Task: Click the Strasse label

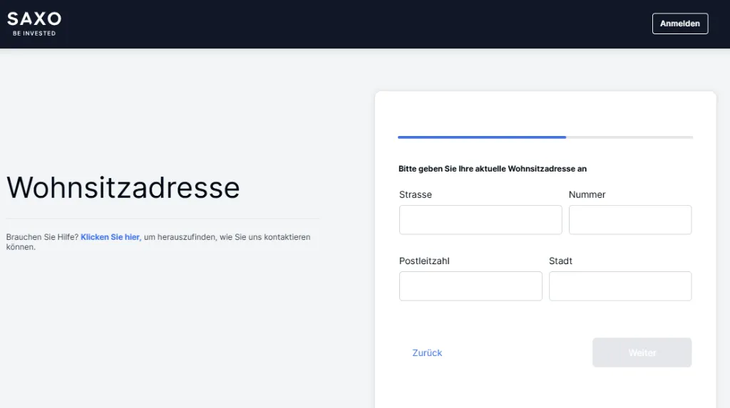Action: coord(416,194)
